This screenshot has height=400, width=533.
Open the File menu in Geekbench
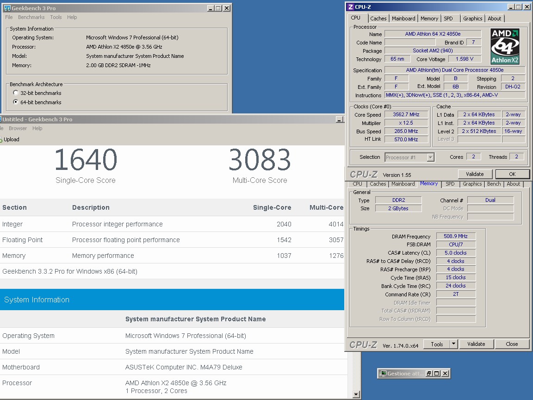(x=9, y=17)
